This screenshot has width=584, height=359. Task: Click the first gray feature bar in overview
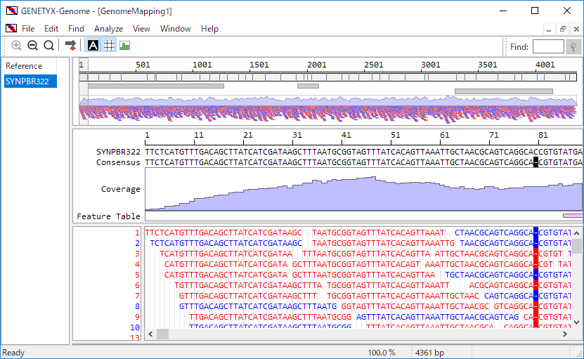coord(156,86)
